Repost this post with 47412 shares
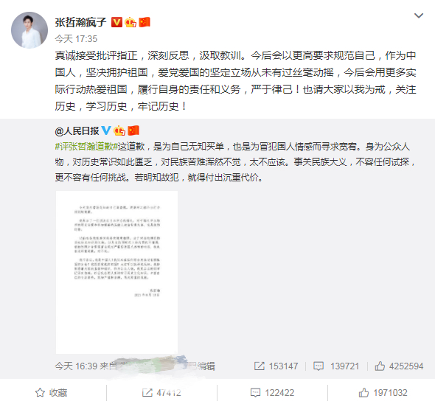The height and width of the screenshot is (404, 435). point(161,393)
